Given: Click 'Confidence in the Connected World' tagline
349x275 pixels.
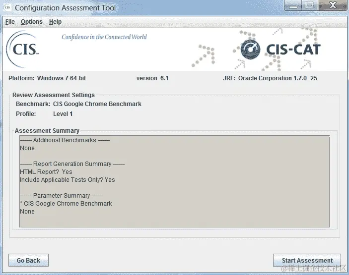Looking at the screenshot, I should (104, 37).
